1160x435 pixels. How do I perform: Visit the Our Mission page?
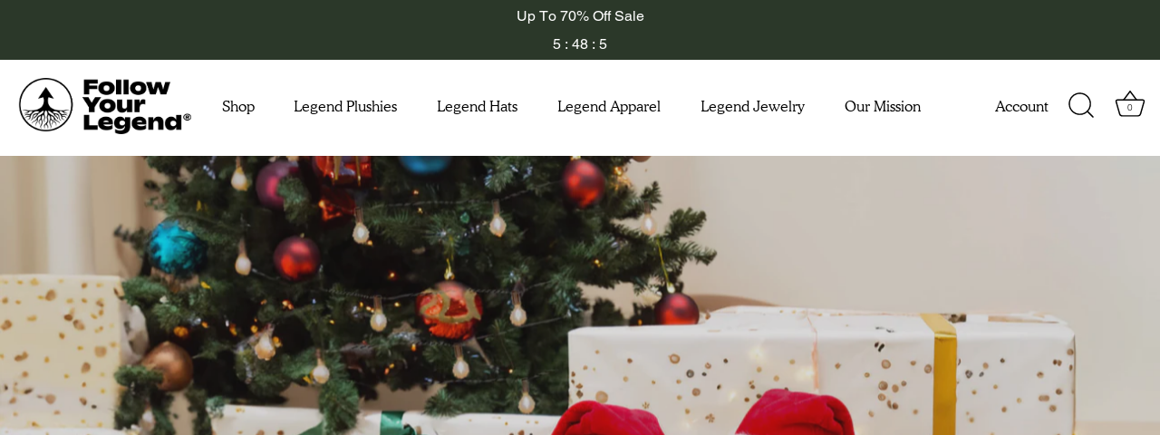[x=883, y=107]
